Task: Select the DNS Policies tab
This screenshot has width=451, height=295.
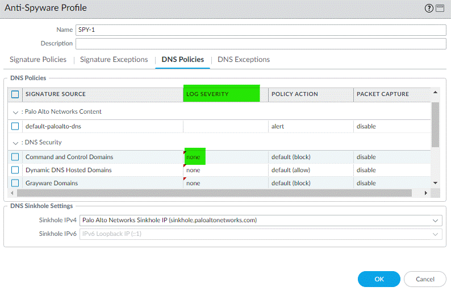Action: coord(183,60)
